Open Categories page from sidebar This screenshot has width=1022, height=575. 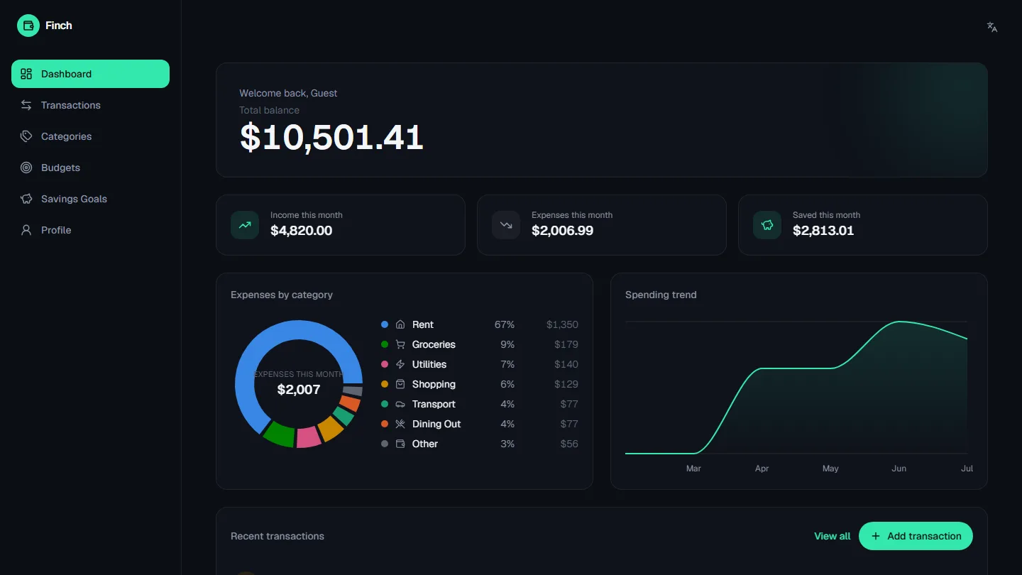(x=90, y=136)
